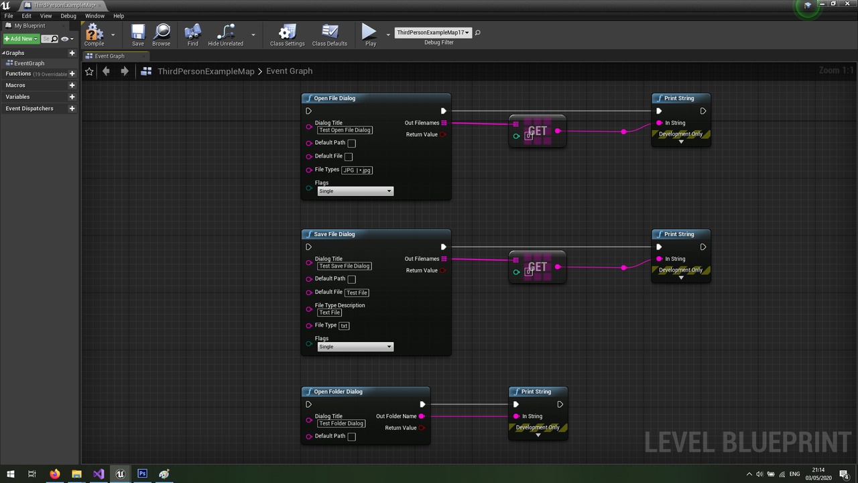The width and height of the screenshot is (858, 483).
Task: Open Compile options dropdown arrow
Action: [x=113, y=34]
